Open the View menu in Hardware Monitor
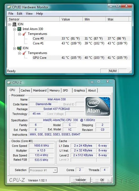 tap(29, 14)
